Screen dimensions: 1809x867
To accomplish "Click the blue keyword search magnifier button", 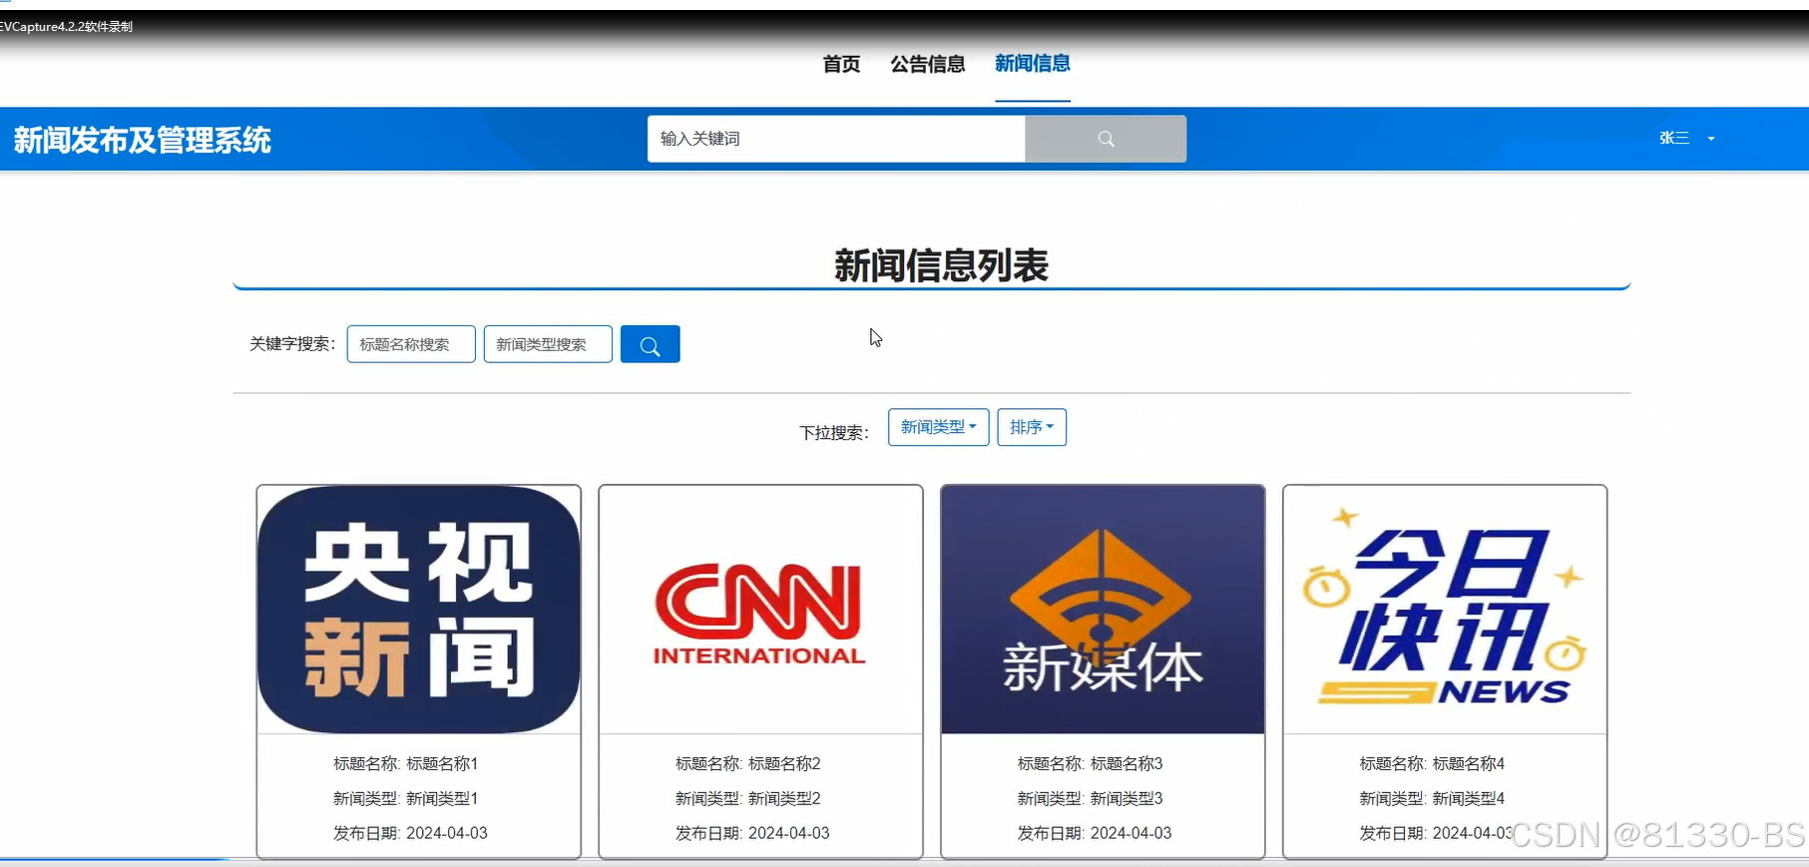I will pos(650,344).
